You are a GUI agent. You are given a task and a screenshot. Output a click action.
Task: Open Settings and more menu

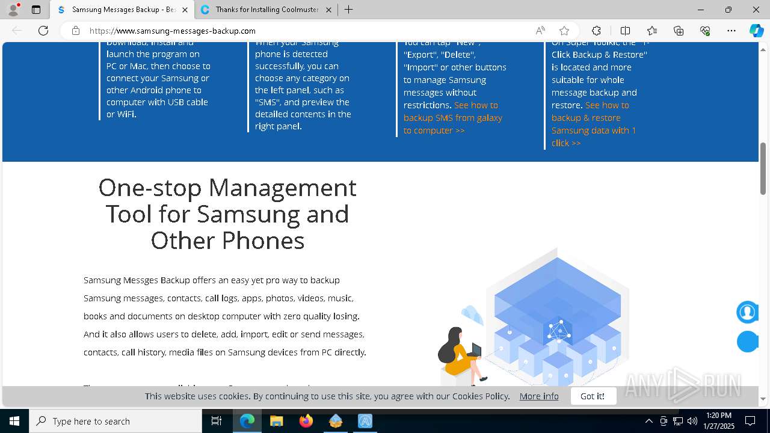[x=731, y=31]
